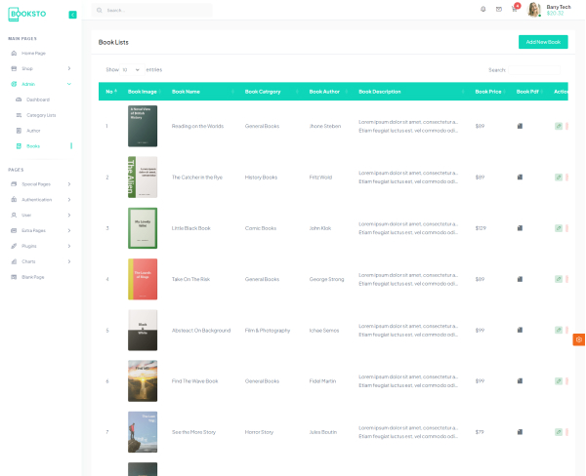
Task: Open the Show entries count dropdown
Action: (131, 70)
